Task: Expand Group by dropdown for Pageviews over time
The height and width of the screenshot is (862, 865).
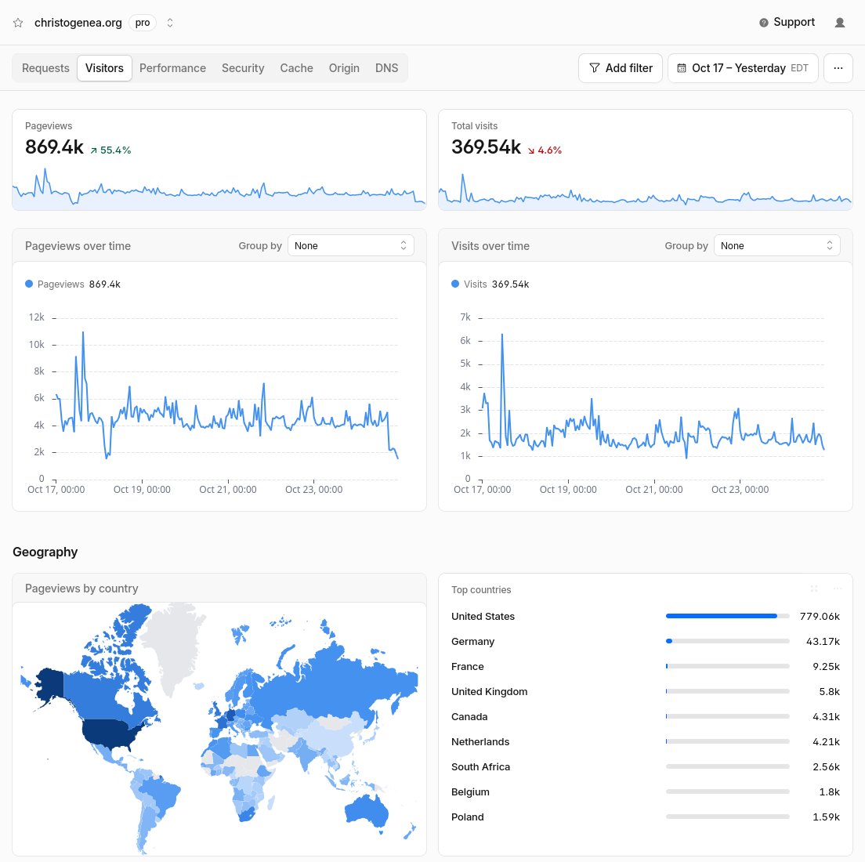Action: click(x=351, y=245)
